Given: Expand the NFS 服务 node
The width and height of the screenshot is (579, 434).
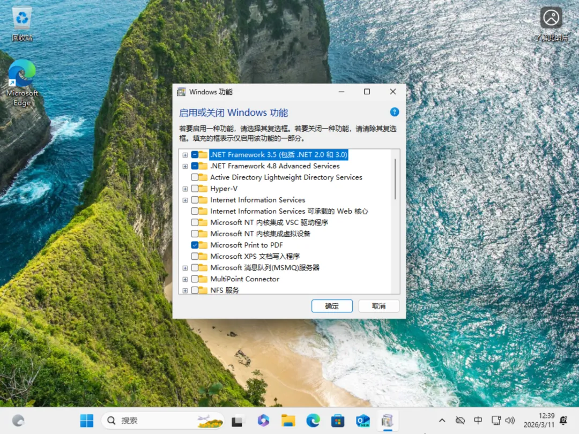Looking at the screenshot, I should [185, 290].
